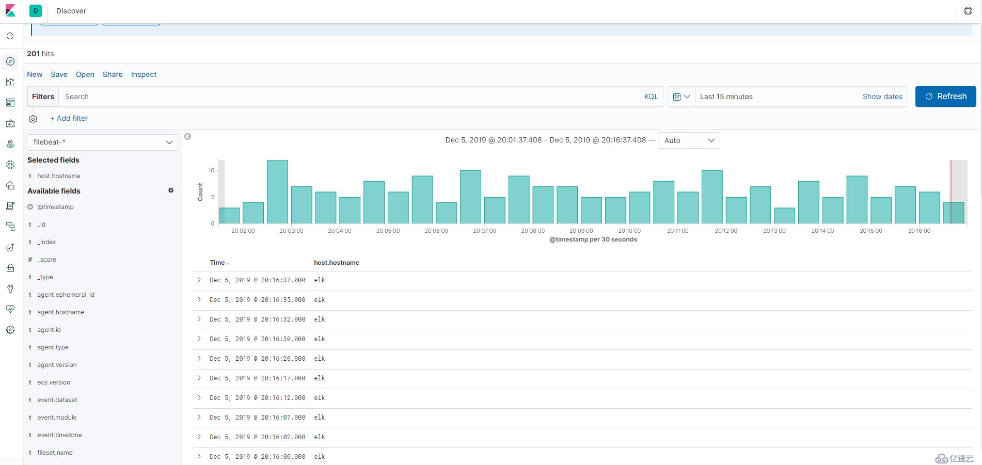Select the fileset.name field
982x465 pixels.
pyautogui.click(x=55, y=453)
